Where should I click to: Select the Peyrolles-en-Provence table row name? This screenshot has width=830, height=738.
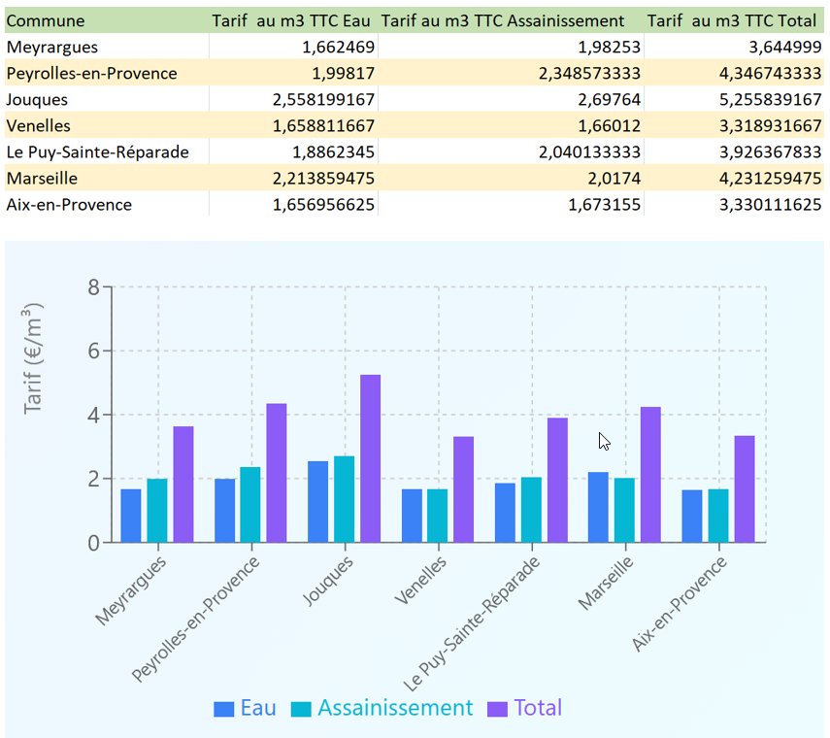(91, 73)
